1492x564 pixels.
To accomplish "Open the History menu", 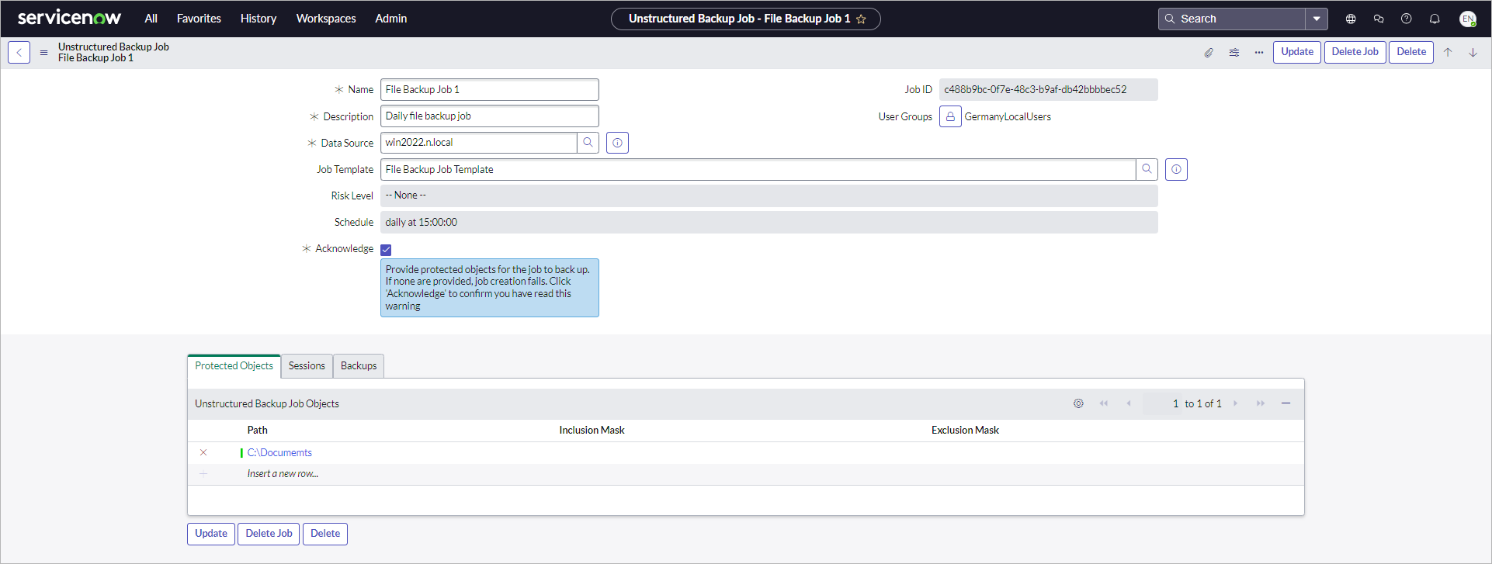I will tap(258, 19).
